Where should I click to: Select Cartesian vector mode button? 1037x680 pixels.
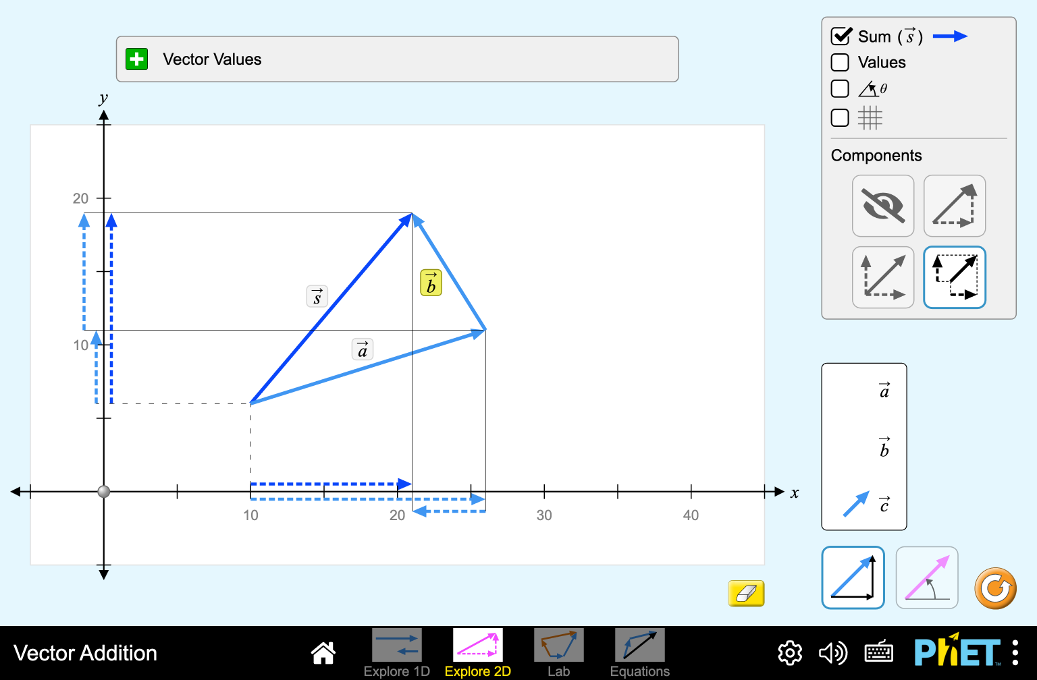tap(853, 577)
